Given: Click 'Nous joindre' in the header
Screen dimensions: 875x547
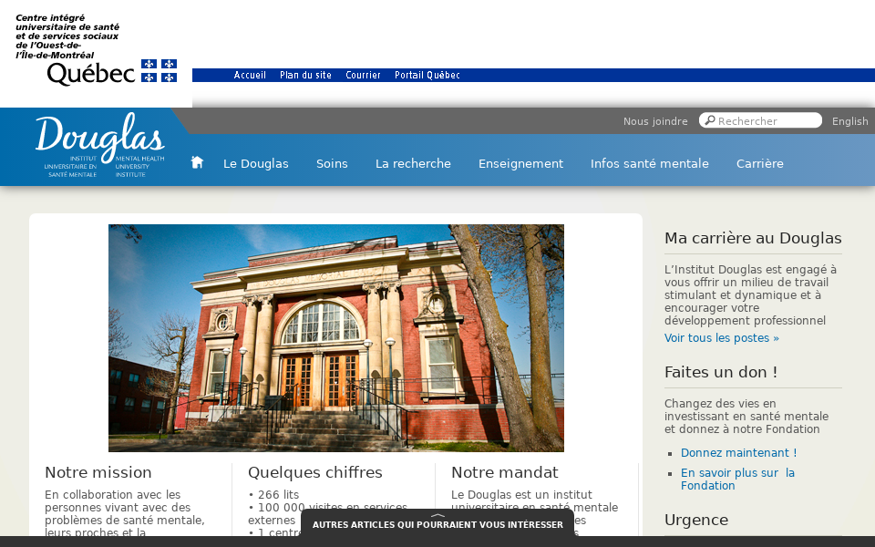Looking at the screenshot, I should (654, 120).
